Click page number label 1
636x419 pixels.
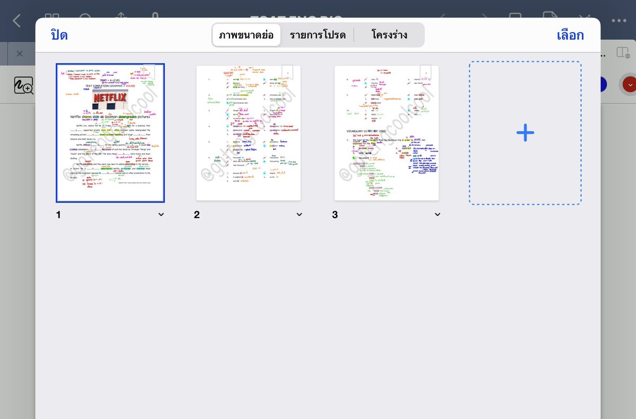[x=59, y=215]
